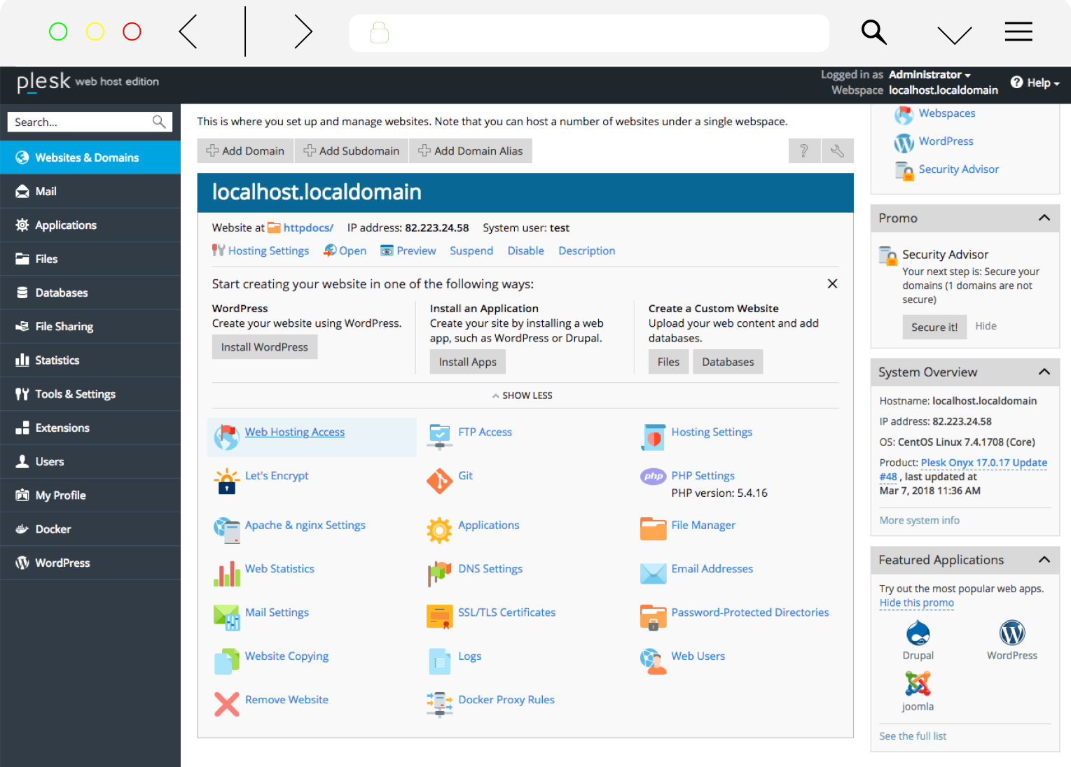Open the Website Copying icon
The height and width of the screenshot is (767, 1071).
[226, 661]
